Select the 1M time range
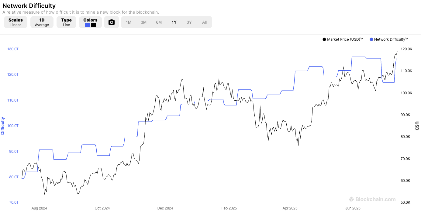Screen dimensions: 421x211 click(128, 22)
